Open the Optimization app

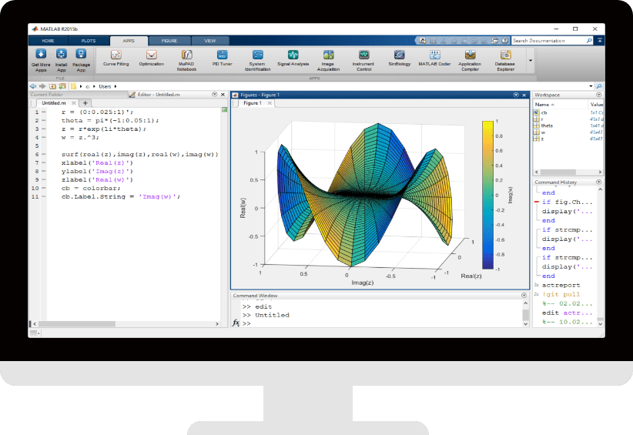152,58
